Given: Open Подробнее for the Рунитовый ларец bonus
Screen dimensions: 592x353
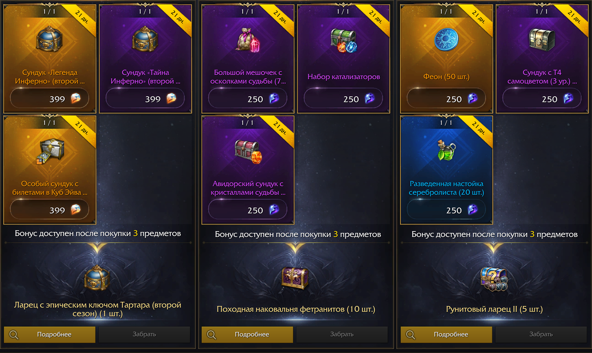Looking at the screenshot, I should coord(446,334).
